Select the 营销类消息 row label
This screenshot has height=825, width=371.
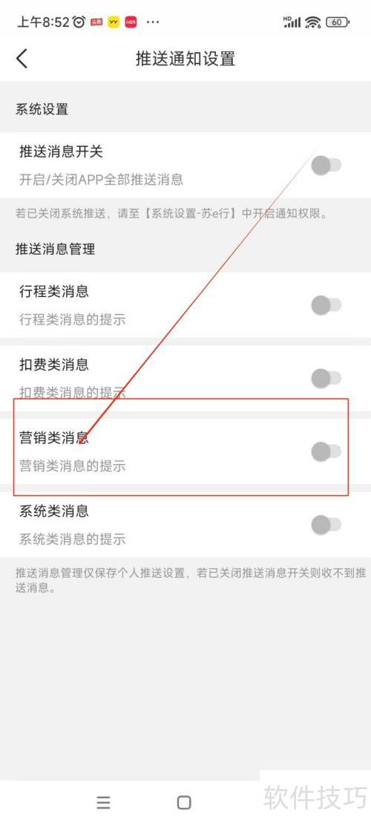coord(54,438)
